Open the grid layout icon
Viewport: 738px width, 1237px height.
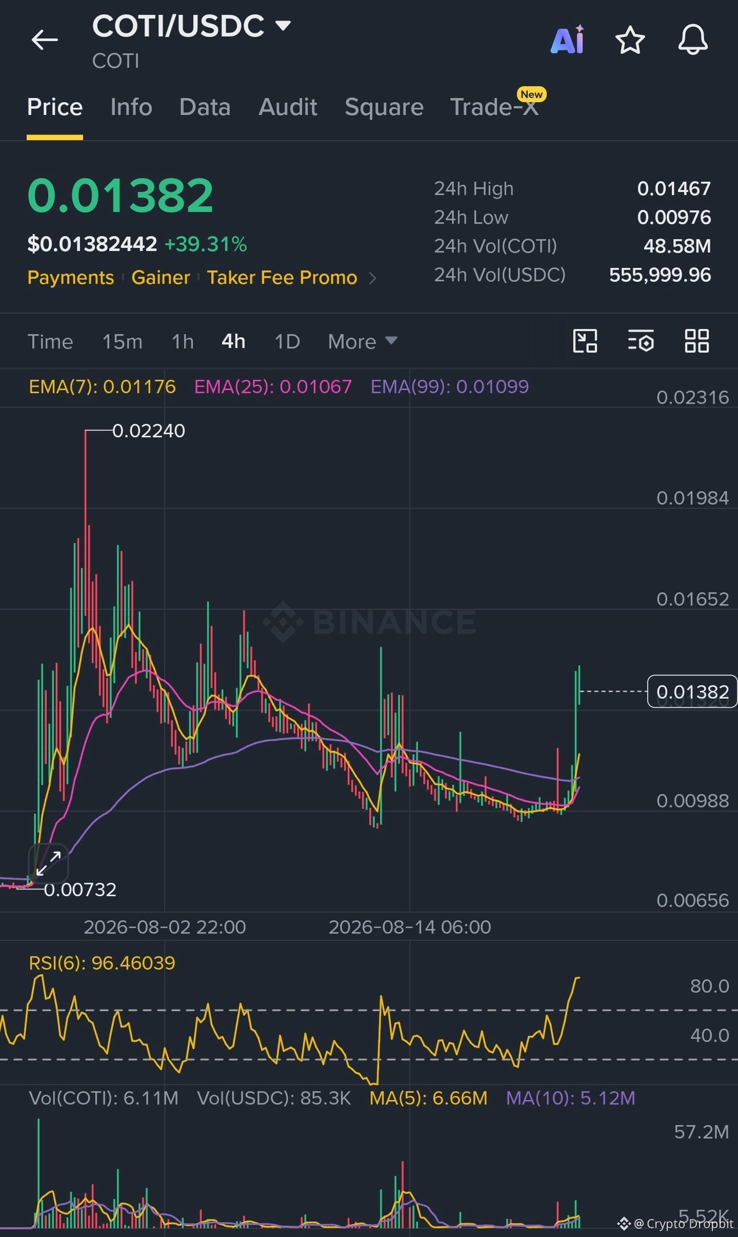pyautogui.click(x=696, y=341)
